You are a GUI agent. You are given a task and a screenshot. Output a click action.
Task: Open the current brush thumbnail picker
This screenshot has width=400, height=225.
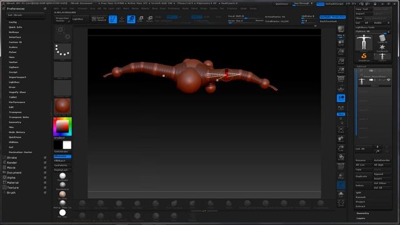tap(62, 33)
